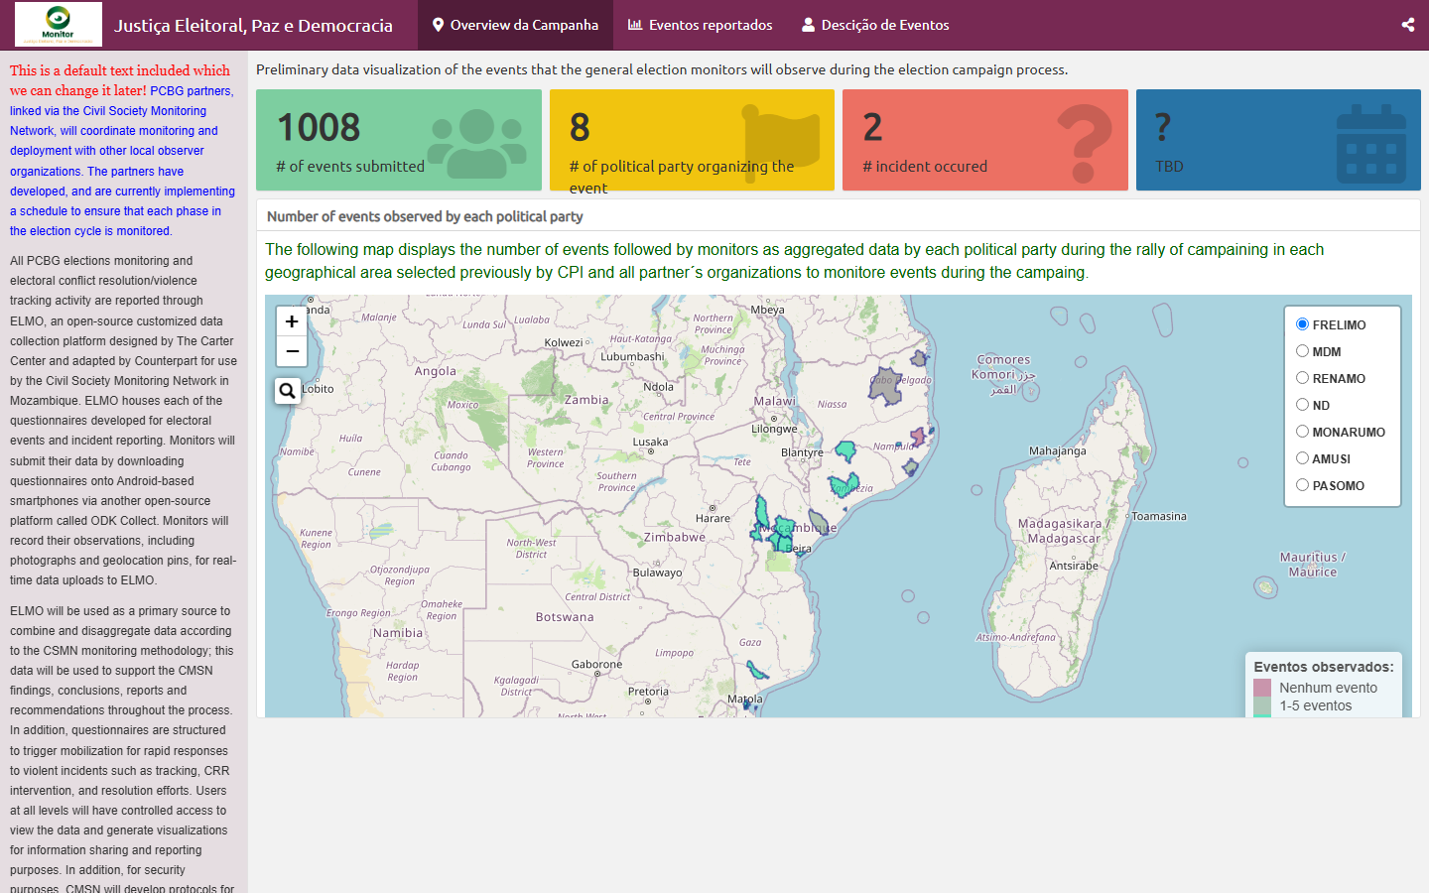Select the AMUSI party radio button
The image size is (1429, 893).
[1302, 458]
